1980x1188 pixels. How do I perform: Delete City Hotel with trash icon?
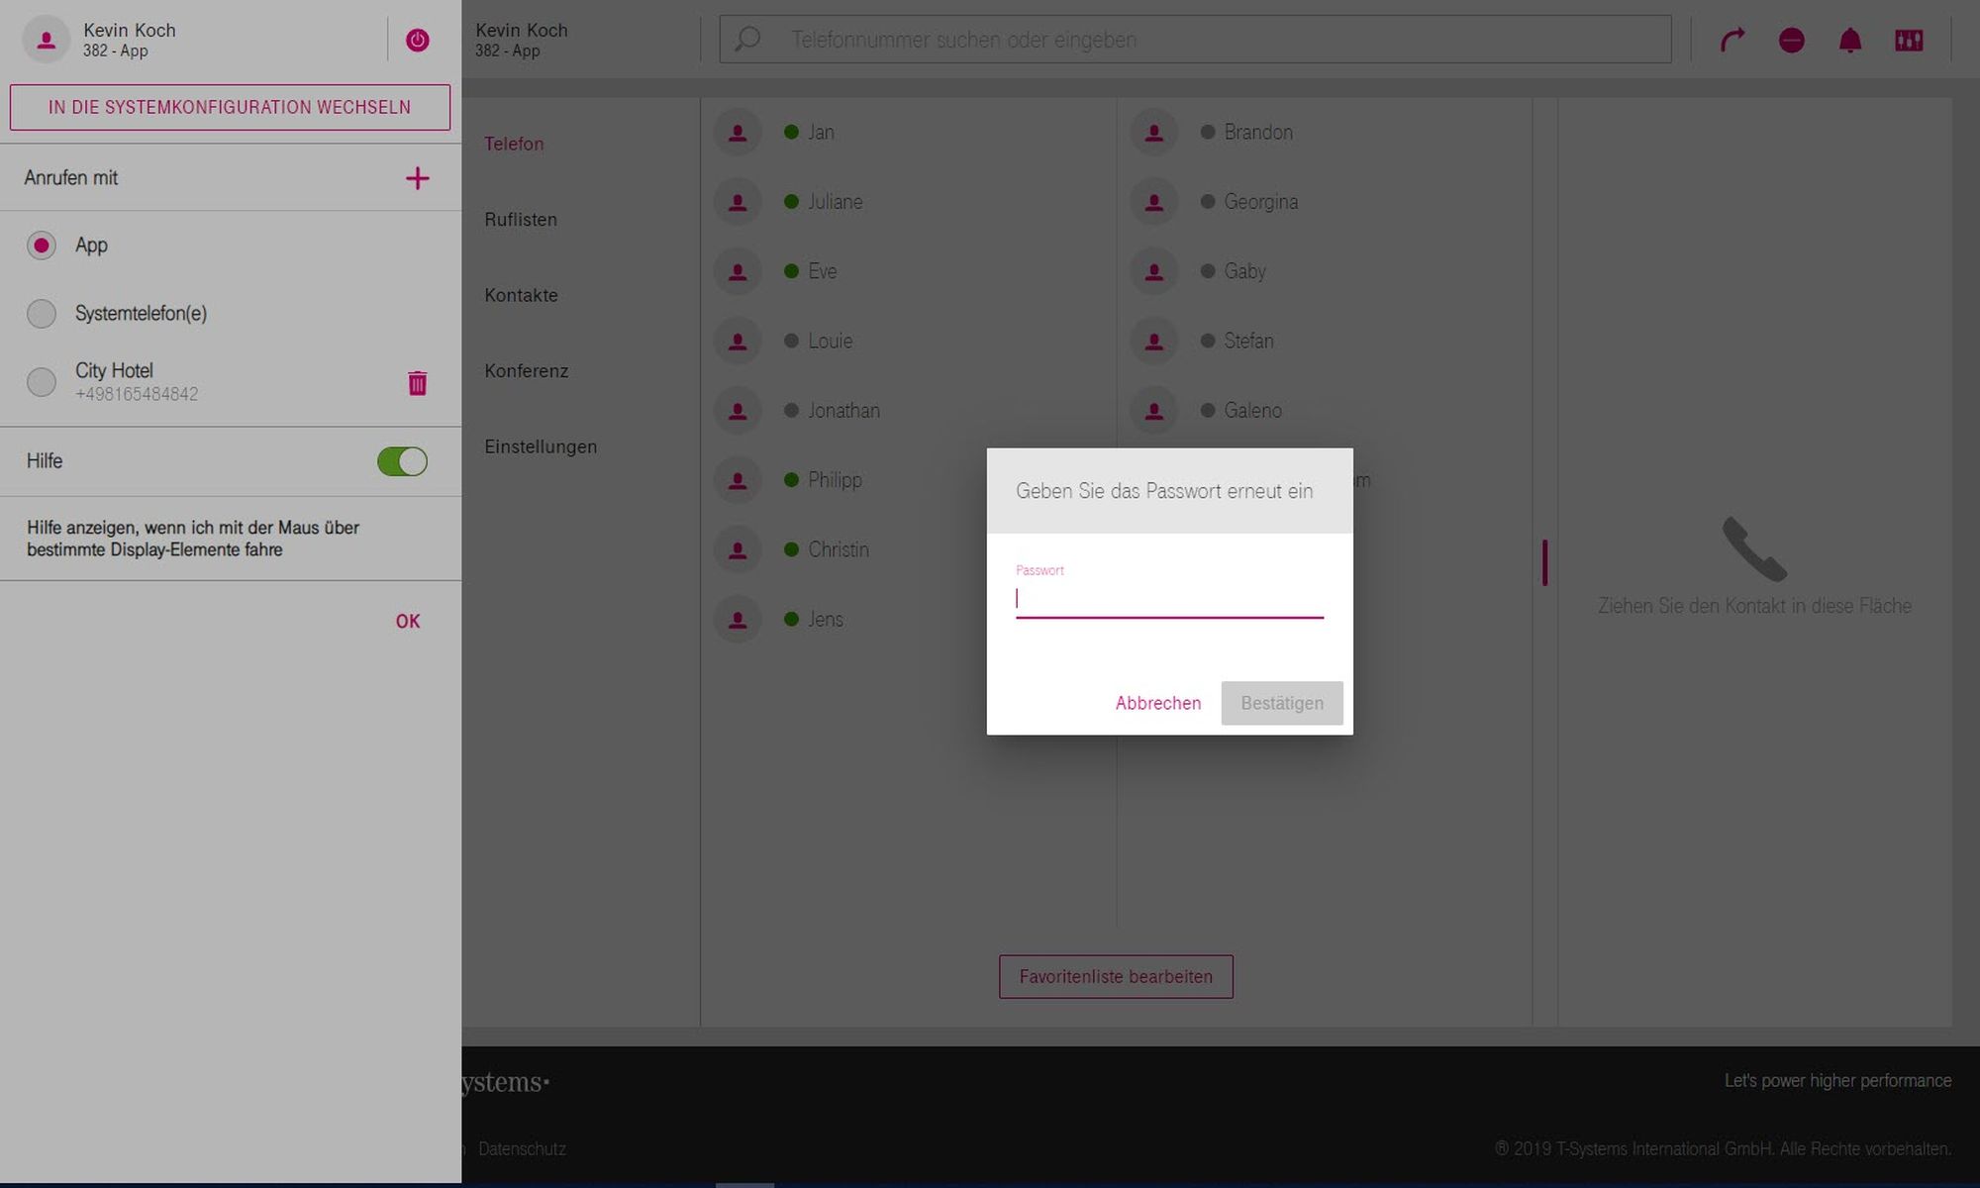click(x=417, y=383)
